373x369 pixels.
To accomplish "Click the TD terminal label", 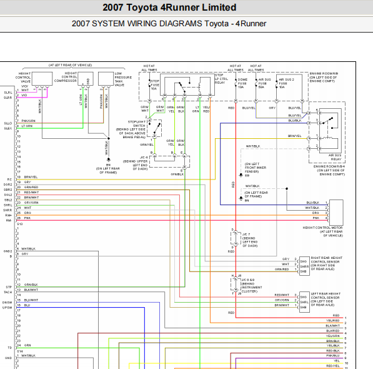I will [x=10, y=348].
